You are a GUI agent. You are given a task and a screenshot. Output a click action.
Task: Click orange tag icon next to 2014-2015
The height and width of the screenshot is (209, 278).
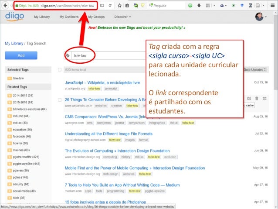click(10, 96)
